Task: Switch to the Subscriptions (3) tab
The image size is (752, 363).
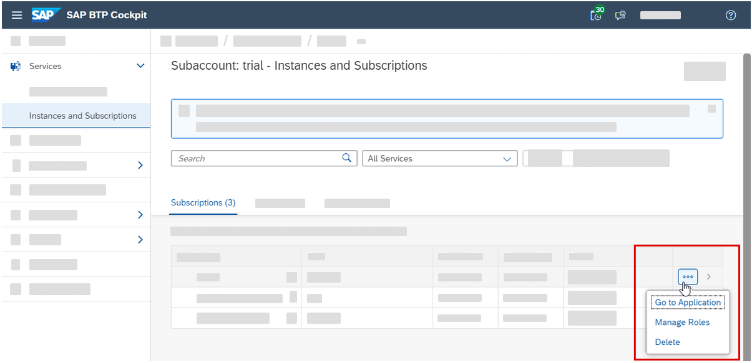Action: [x=203, y=202]
